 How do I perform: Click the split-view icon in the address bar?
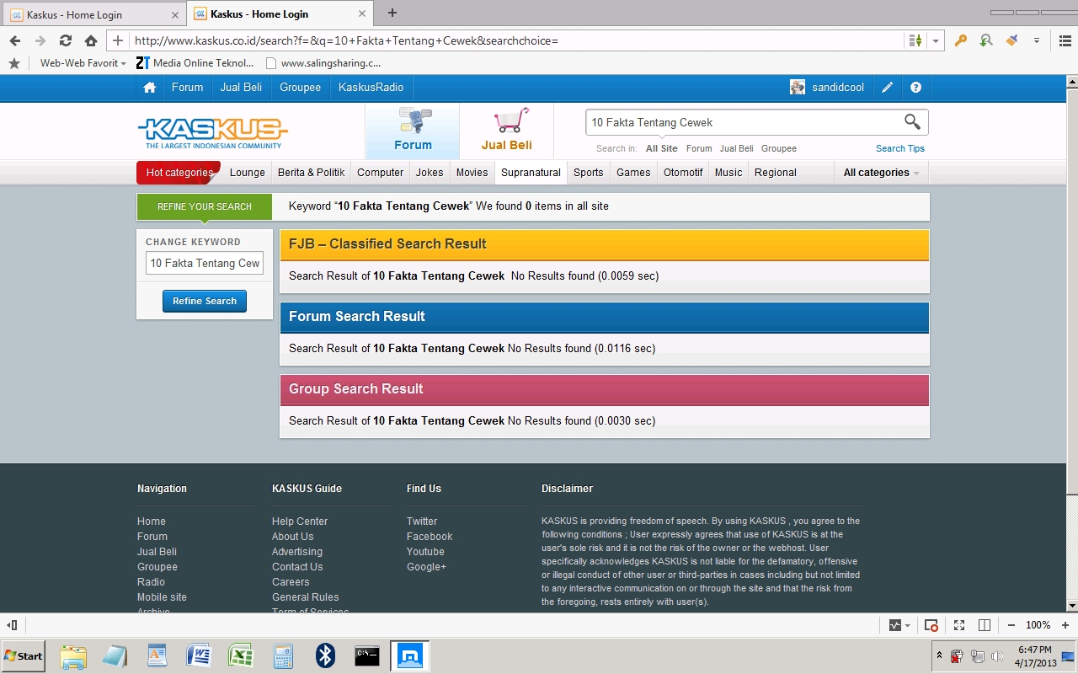915,40
